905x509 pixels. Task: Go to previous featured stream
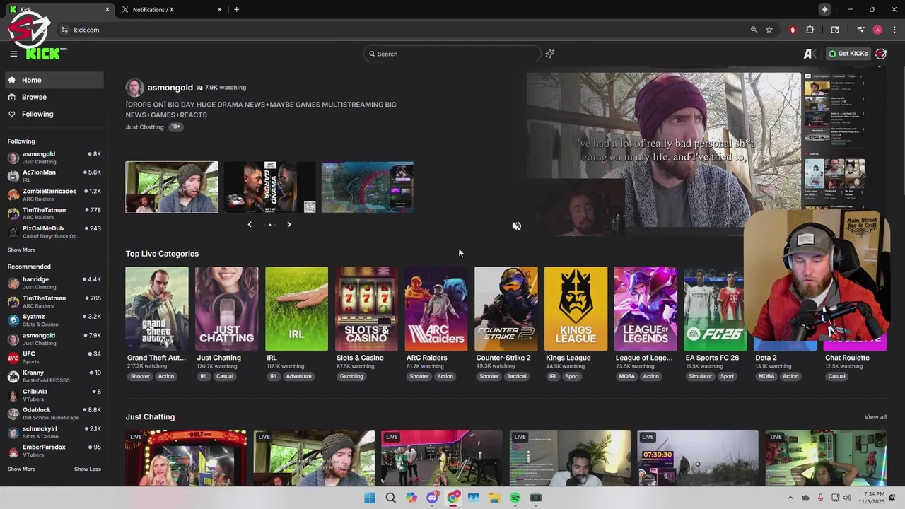250,224
